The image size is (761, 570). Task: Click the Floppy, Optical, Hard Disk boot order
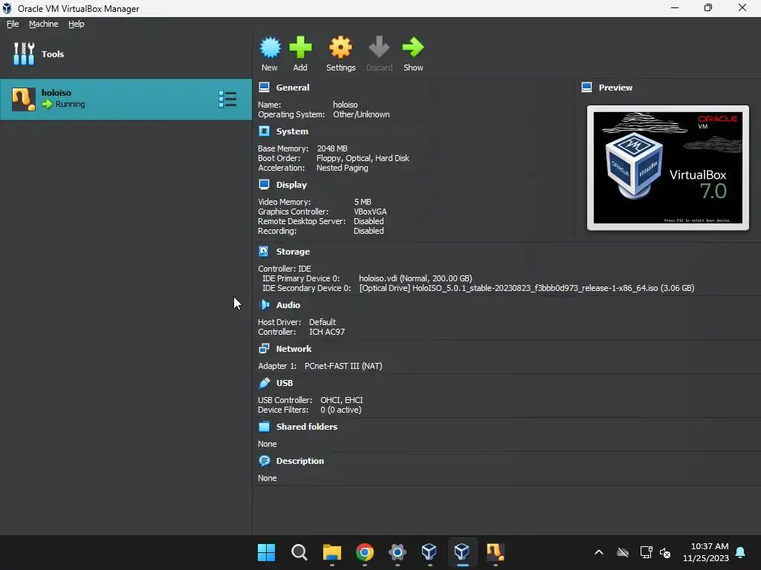point(363,158)
